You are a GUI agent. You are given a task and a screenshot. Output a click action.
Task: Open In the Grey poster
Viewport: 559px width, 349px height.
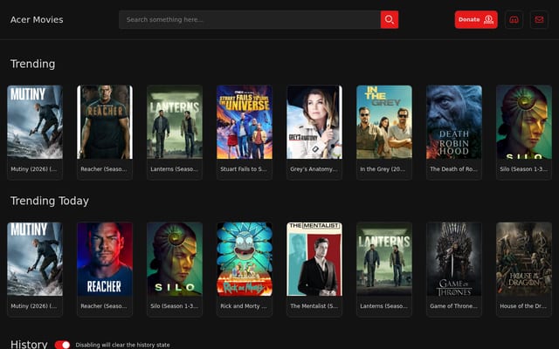[384, 122]
